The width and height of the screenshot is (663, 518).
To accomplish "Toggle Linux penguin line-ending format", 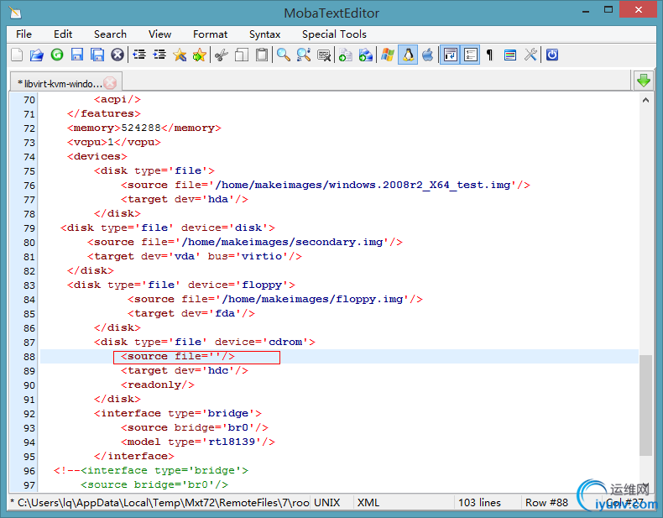I will [408, 55].
